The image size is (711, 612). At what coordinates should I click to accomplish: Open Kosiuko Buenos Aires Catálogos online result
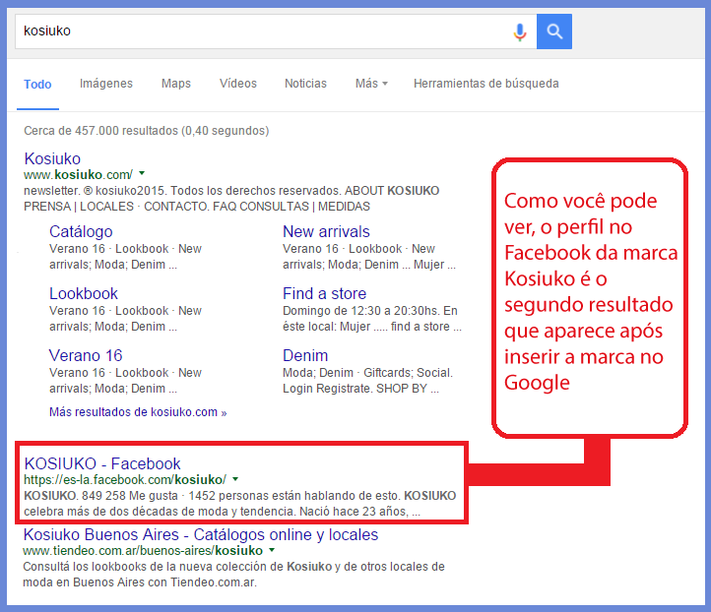click(201, 534)
